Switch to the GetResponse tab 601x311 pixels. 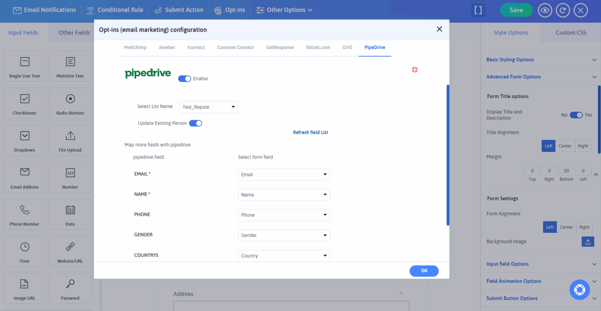pos(280,47)
